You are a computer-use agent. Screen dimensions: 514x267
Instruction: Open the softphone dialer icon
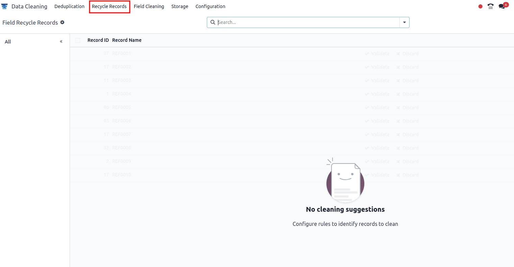[x=490, y=6]
